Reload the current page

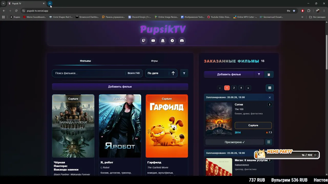(16, 11)
